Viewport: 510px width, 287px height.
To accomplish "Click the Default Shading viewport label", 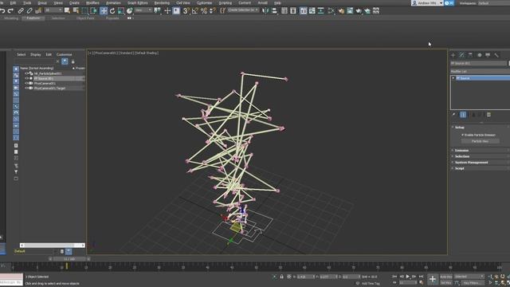I will pos(147,53).
